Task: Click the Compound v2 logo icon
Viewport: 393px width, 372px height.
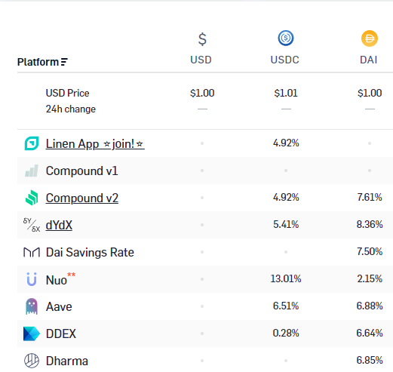Action: click(x=32, y=198)
